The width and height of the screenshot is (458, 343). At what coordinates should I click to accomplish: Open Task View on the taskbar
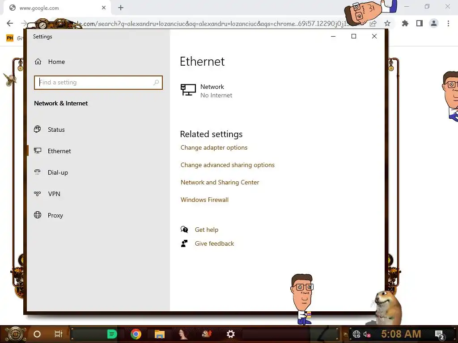tap(59, 334)
